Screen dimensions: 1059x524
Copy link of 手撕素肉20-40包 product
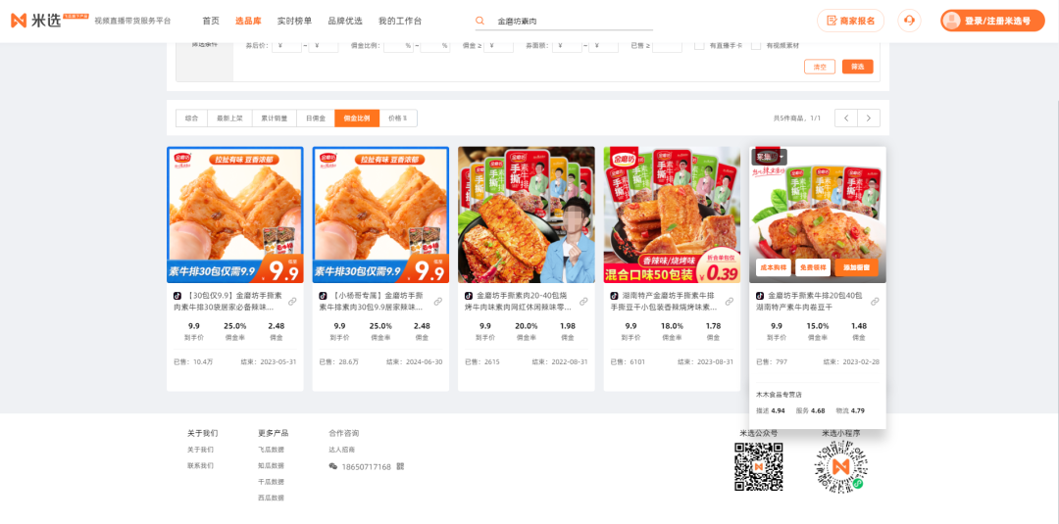(x=583, y=302)
